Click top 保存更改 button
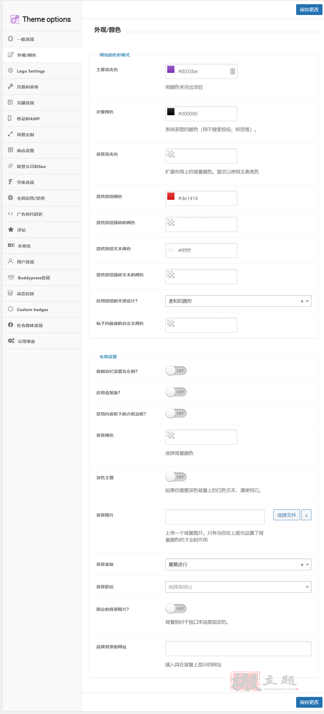324x714 pixels. (x=309, y=10)
